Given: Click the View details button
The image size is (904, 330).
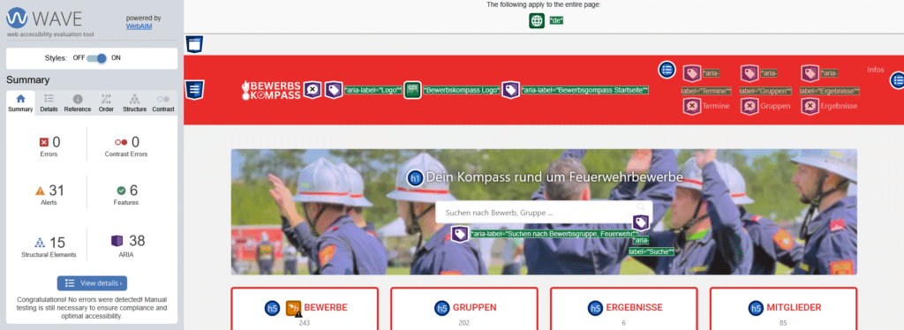Looking at the screenshot, I should coord(92,283).
